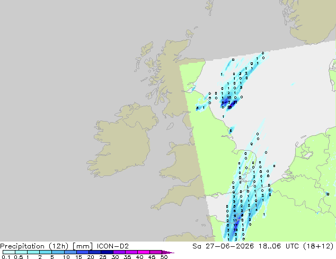Click the '11' precipitation value on the map

coord(235,220)
